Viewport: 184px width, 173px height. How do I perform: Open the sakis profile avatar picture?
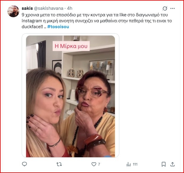point(13,11)
